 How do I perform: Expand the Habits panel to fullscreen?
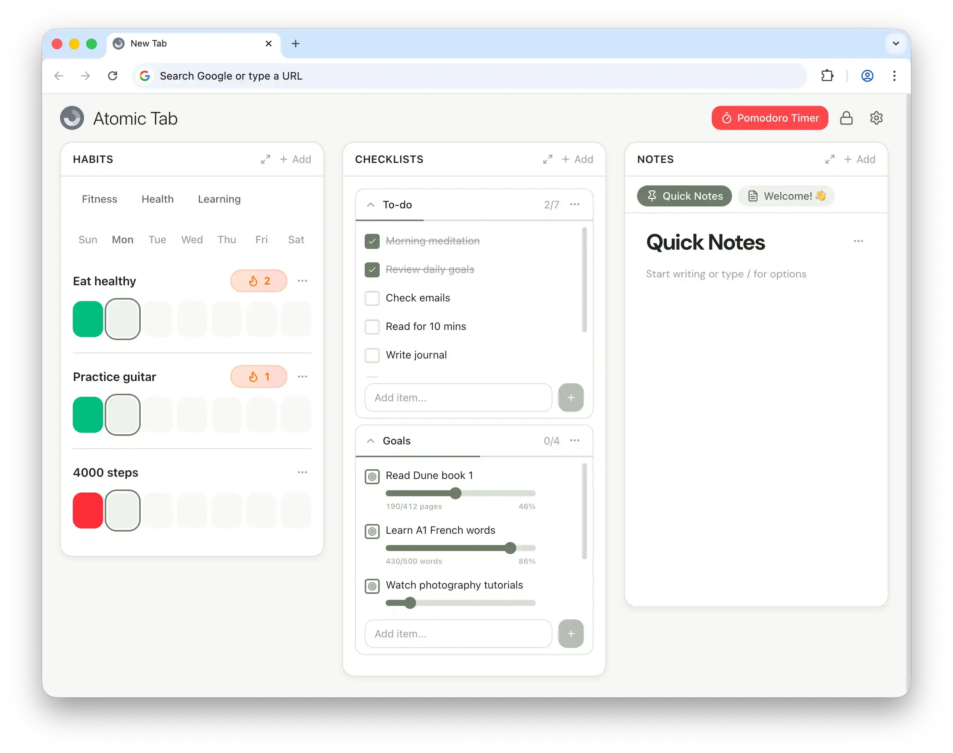click(265, 159)
